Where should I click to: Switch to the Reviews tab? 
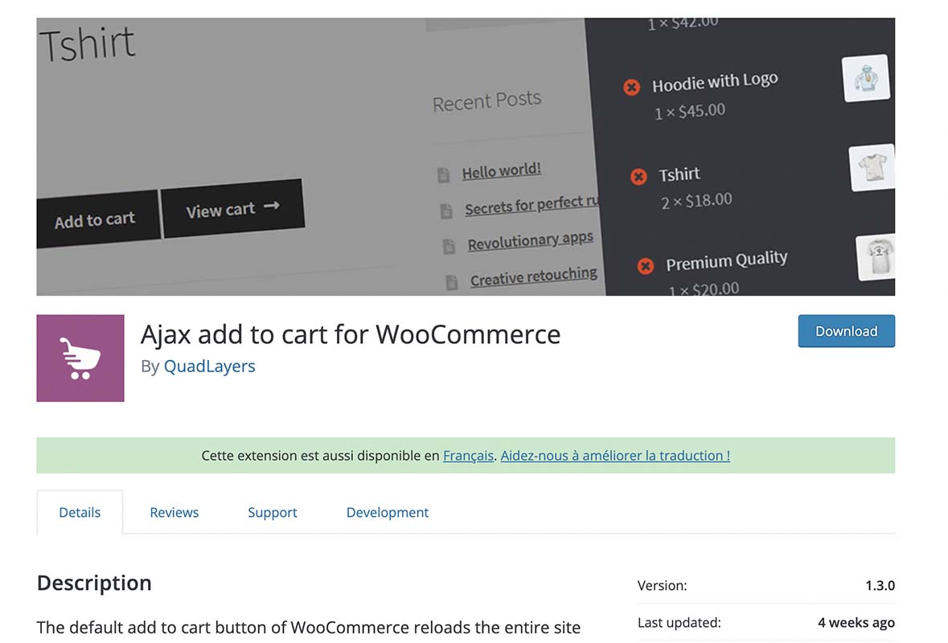(x=174, y=512)
